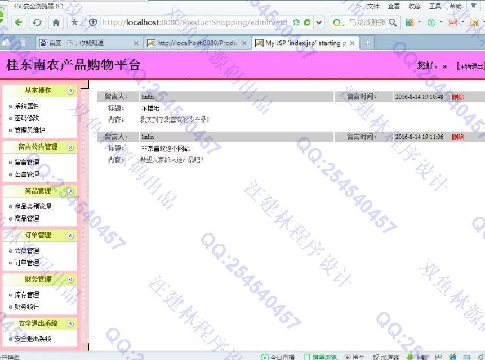Open the colorful apps grid icon
The height and width of the screenshot is (360, 485).
tap(410, 22)
